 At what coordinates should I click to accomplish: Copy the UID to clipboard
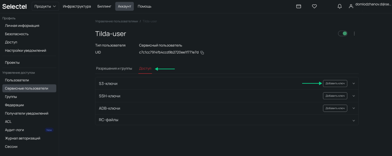pos(202,53)
